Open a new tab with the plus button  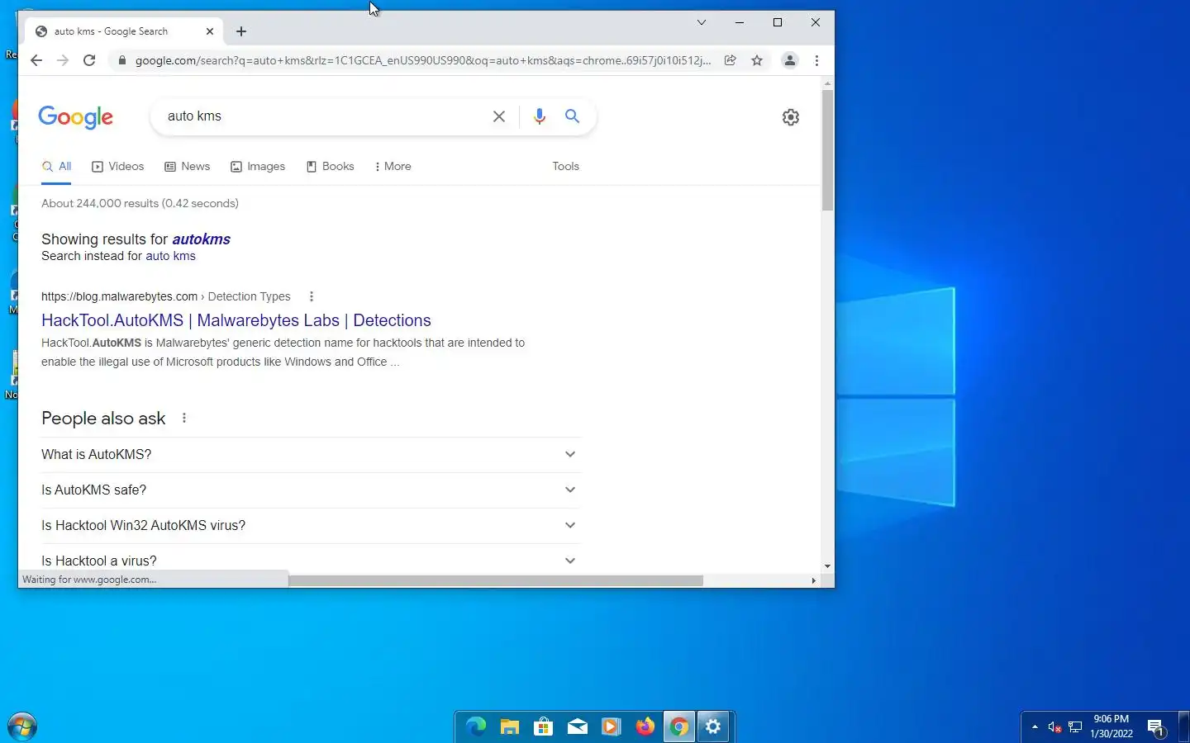241,31
